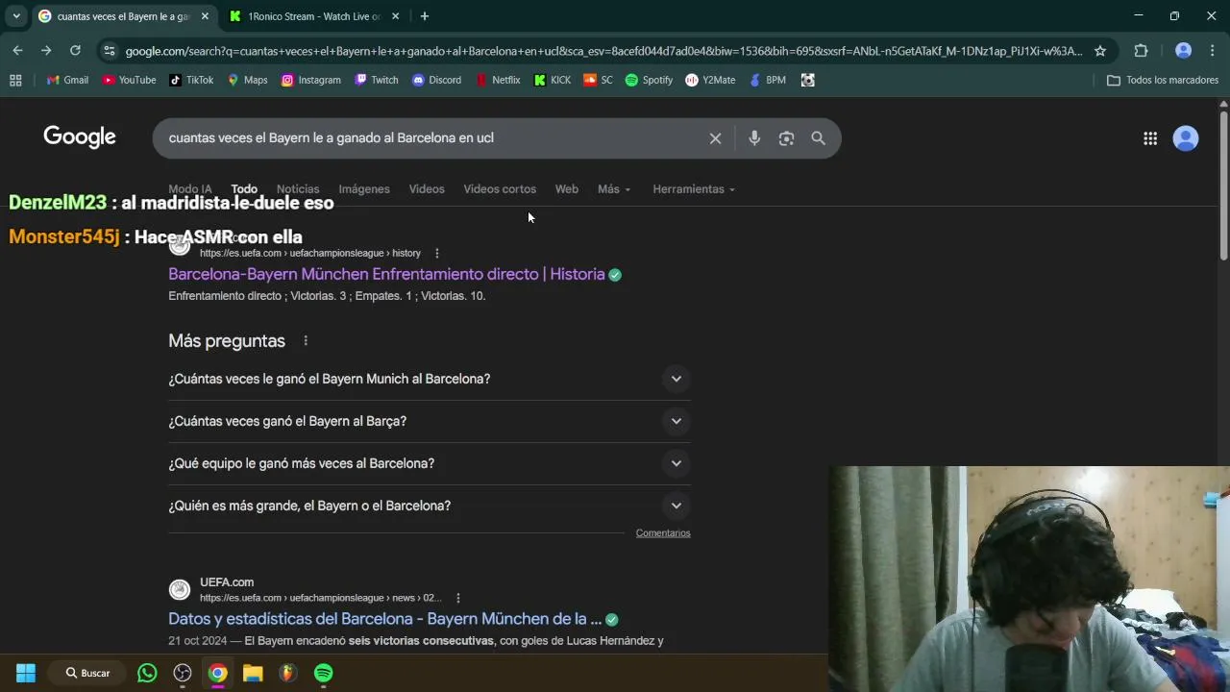This screenshot has height=692, width=1230.
Task: Open Barcelona-Bayern München Enfrentamiento directo link
Action: click(386, 274)
